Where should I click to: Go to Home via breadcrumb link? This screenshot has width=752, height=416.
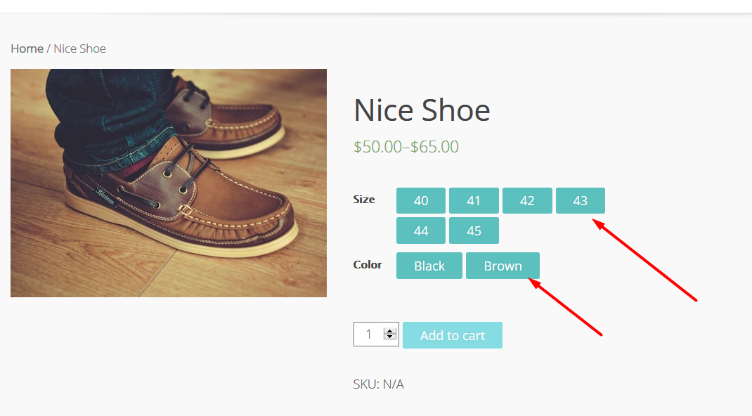(27, 48)
